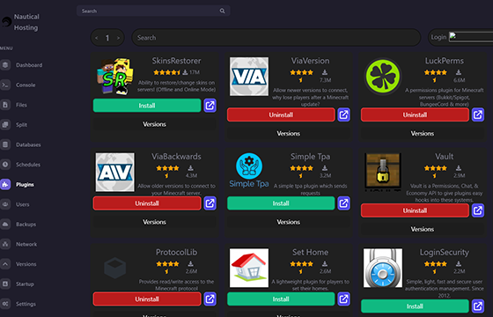This screenshot has height=317, width=493.
Task: Open the Console terminal icon
Action: (x=5, y=85)
